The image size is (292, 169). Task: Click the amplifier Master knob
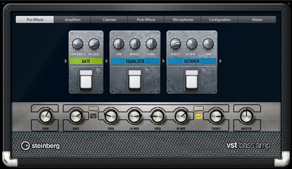point(246,116)
